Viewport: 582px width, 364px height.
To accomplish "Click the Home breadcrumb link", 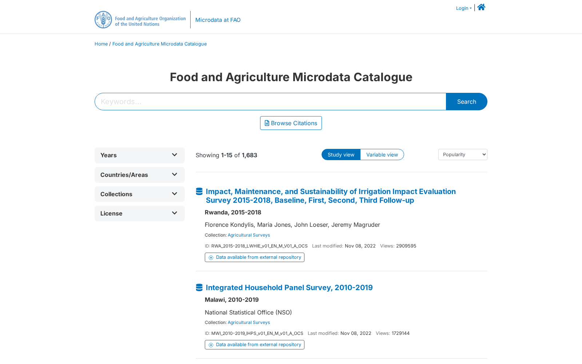I will (101, 44).
